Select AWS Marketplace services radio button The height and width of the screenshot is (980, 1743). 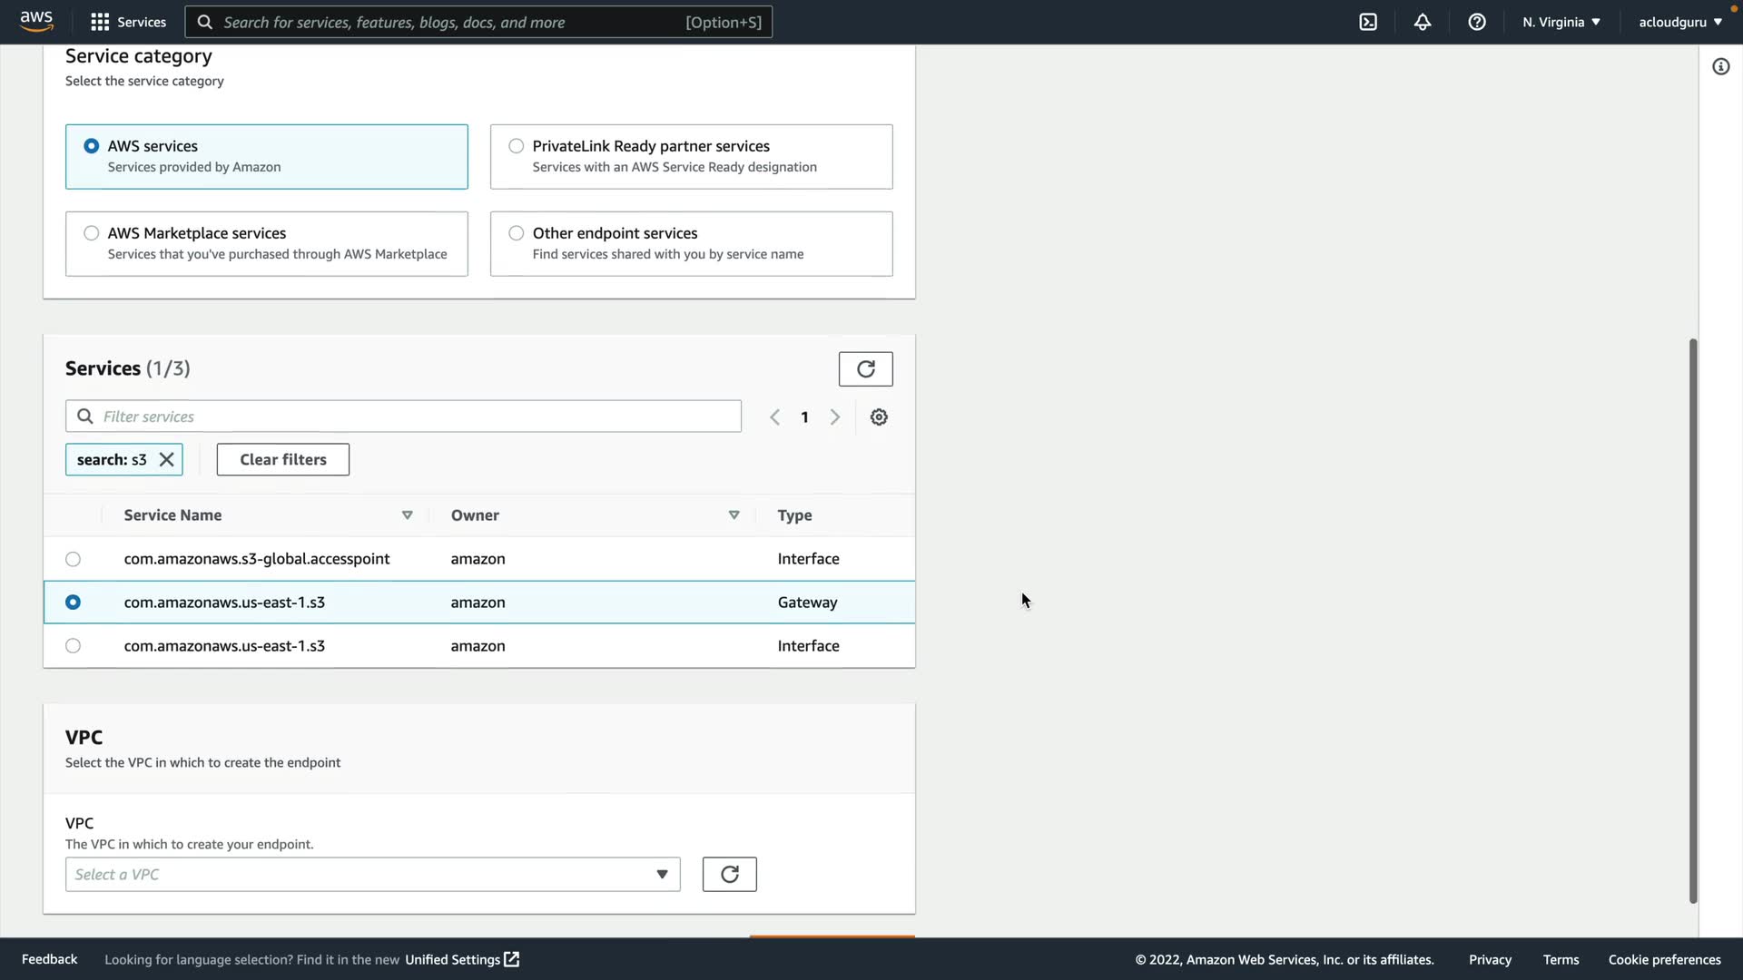click(92, 233)
